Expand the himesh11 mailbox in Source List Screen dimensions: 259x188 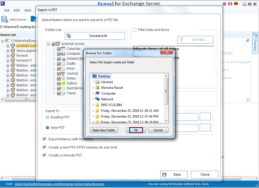pos(8,61)
